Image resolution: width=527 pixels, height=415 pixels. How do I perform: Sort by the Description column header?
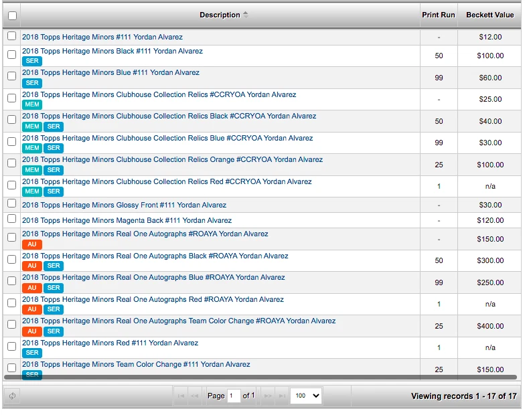click(220, 15)
